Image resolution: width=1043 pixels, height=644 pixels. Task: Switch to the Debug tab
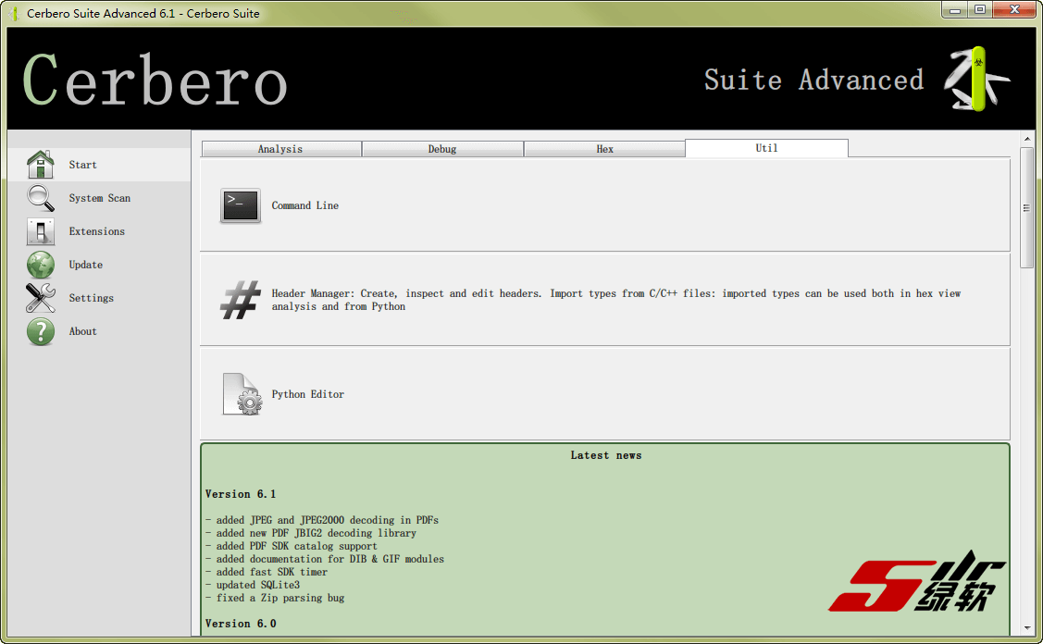442,149
